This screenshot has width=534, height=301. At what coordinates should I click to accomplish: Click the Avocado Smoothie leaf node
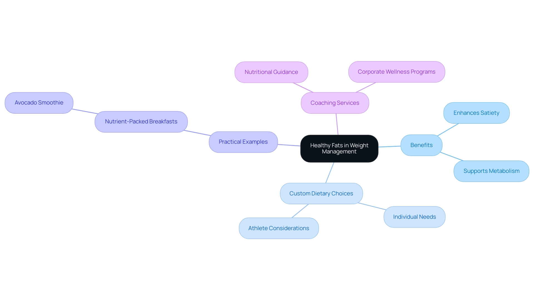click(x=39, y=102)
